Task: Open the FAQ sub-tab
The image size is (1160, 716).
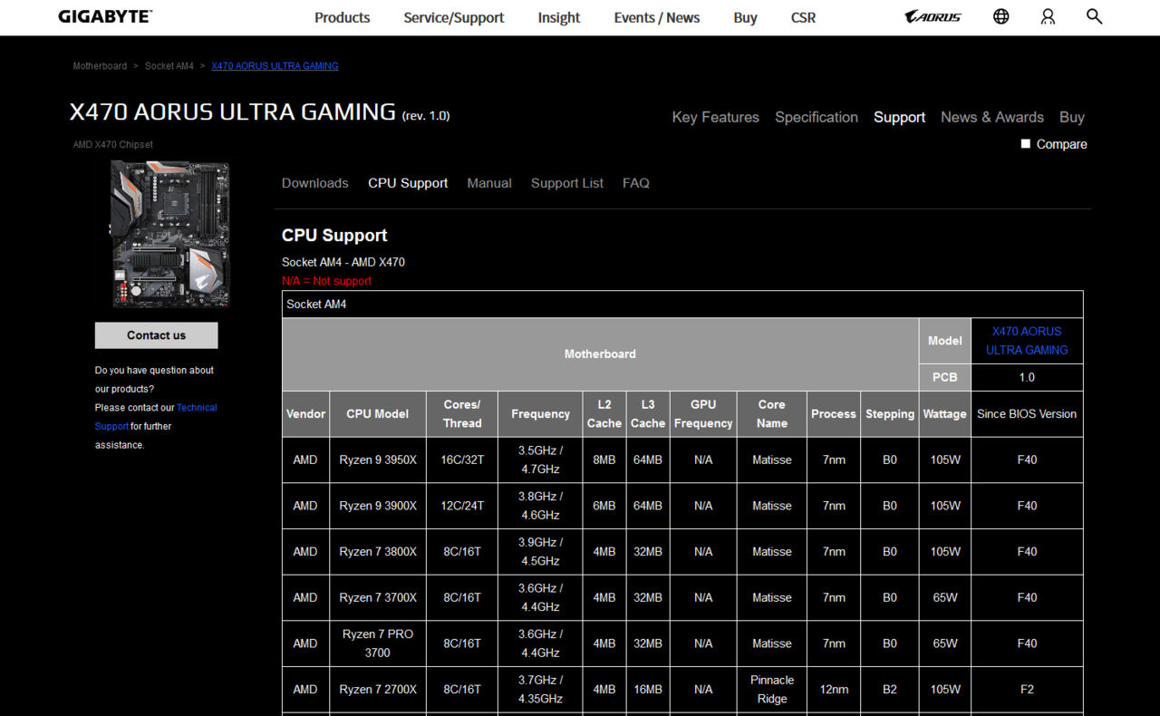Action: [636, 183]
